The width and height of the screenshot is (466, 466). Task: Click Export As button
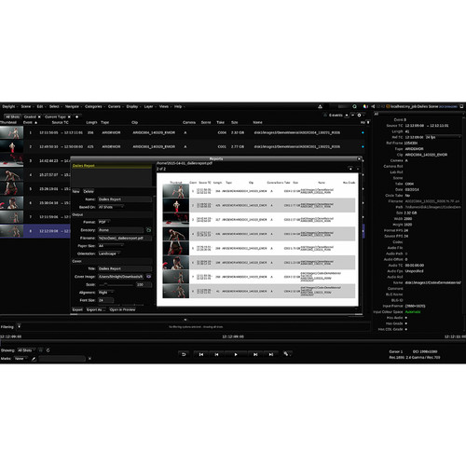point(96,309)
